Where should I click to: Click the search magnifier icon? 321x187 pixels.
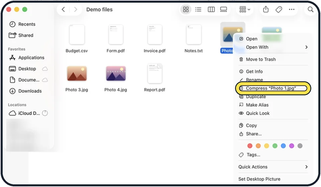coord(310,9)
